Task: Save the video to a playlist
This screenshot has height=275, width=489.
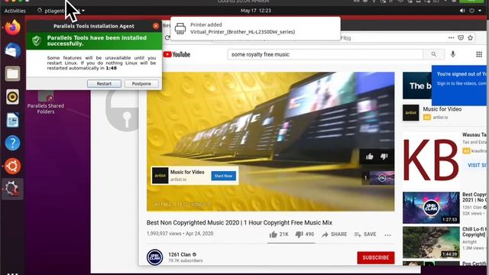Action: (365, 235)
